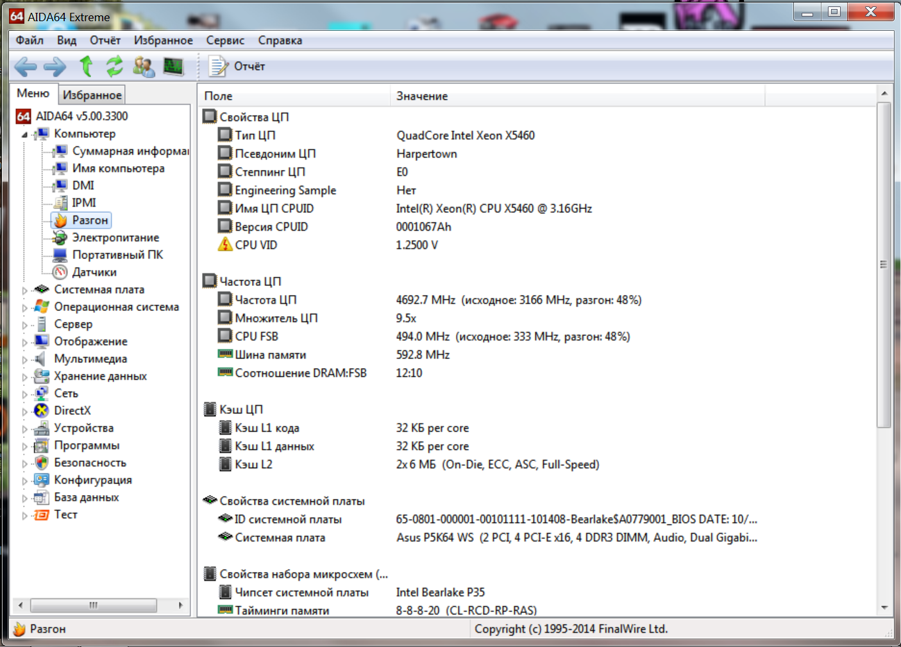Open the Отчёт menu in menu bar
Image resolution: width=901 pixels, height=647 pixels.
[105, 40]
